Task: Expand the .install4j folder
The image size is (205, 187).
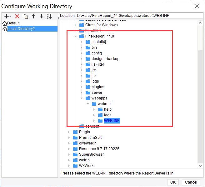Action: point(82,42)
